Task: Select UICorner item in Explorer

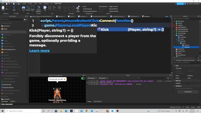Action: 187,45
